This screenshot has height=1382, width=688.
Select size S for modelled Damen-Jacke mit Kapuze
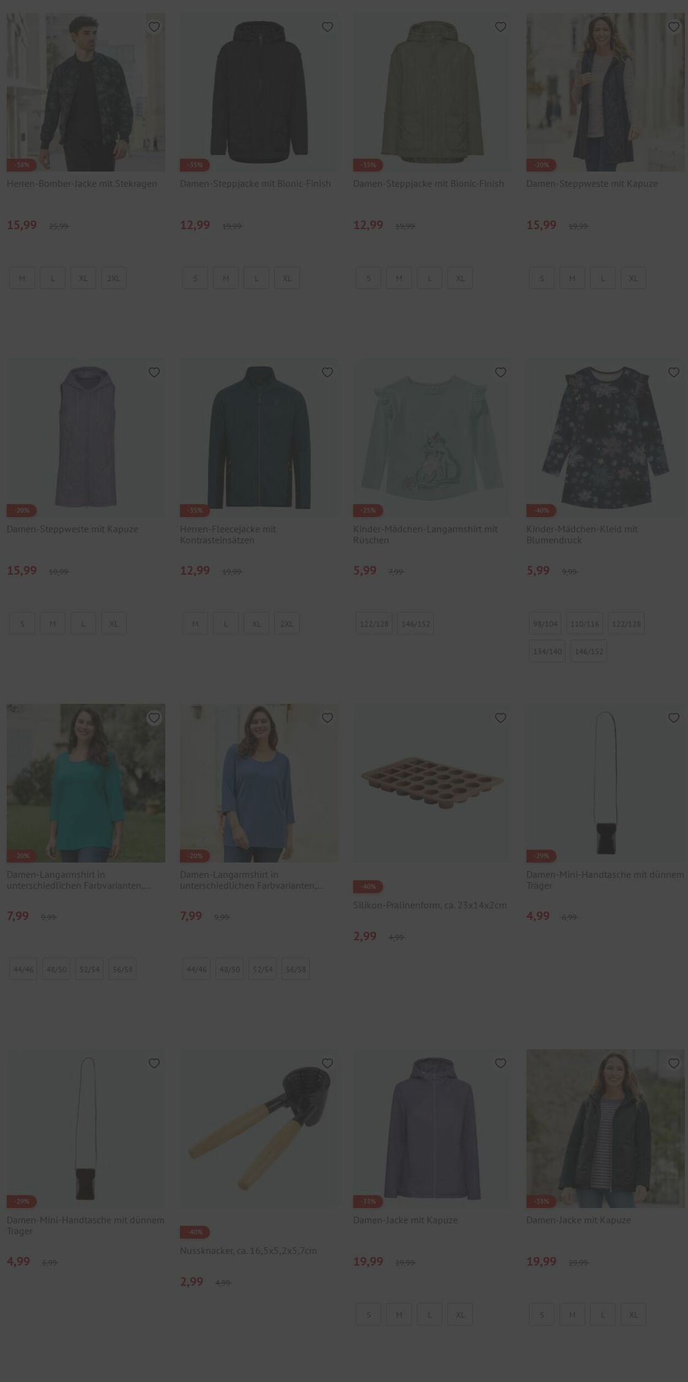click(542, 1314)
